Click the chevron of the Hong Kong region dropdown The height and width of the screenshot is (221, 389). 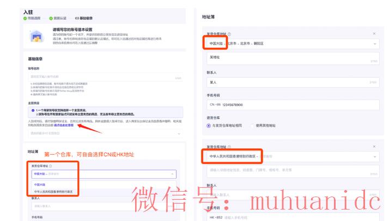pyautogui.click(x=375, y=157)
